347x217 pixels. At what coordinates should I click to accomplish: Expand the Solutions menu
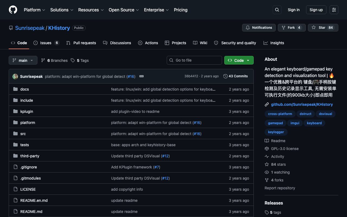click(x=62, y=10)
